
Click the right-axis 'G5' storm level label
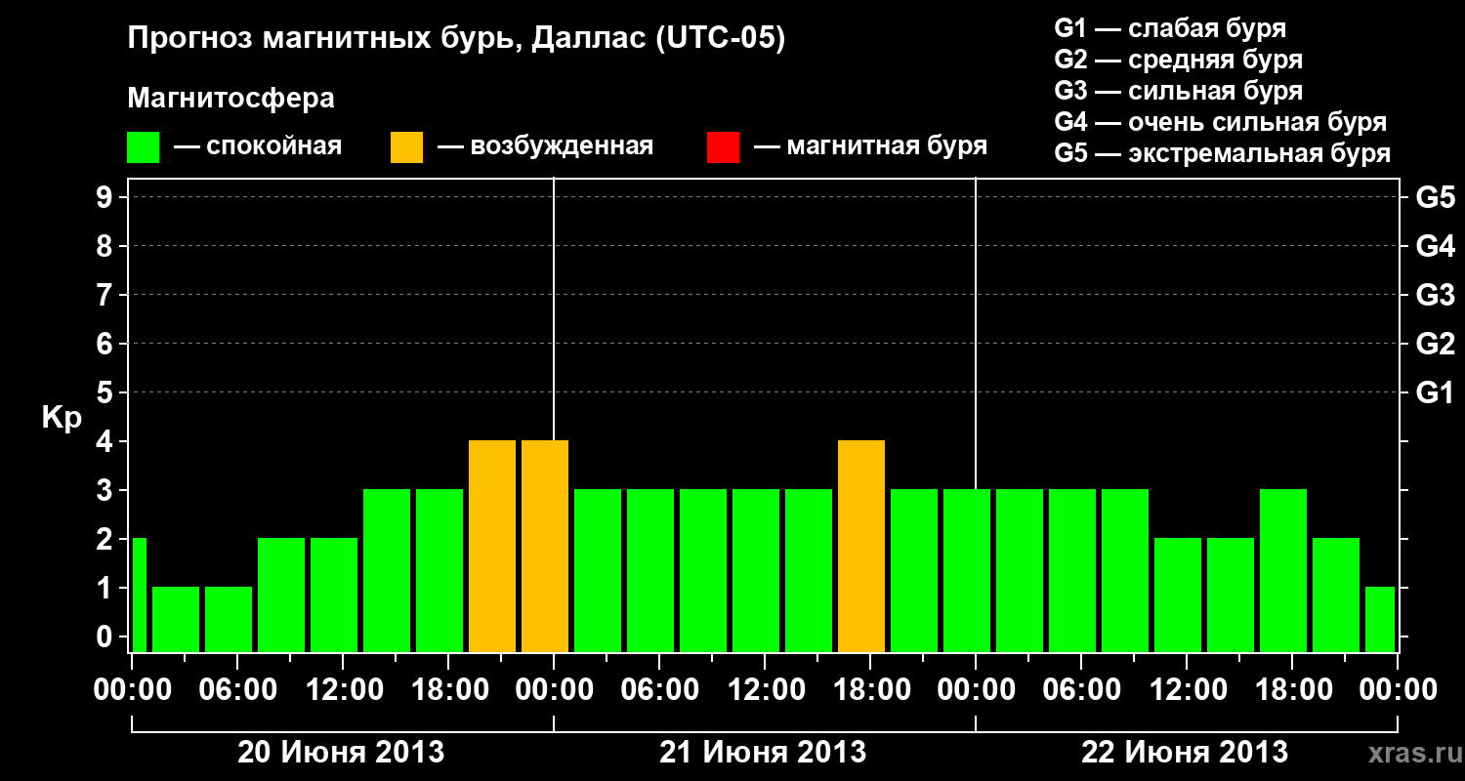click(1436, 197)
